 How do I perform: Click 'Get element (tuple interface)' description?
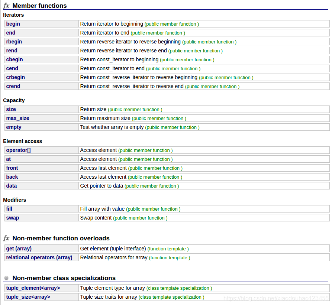pos(113,248)
